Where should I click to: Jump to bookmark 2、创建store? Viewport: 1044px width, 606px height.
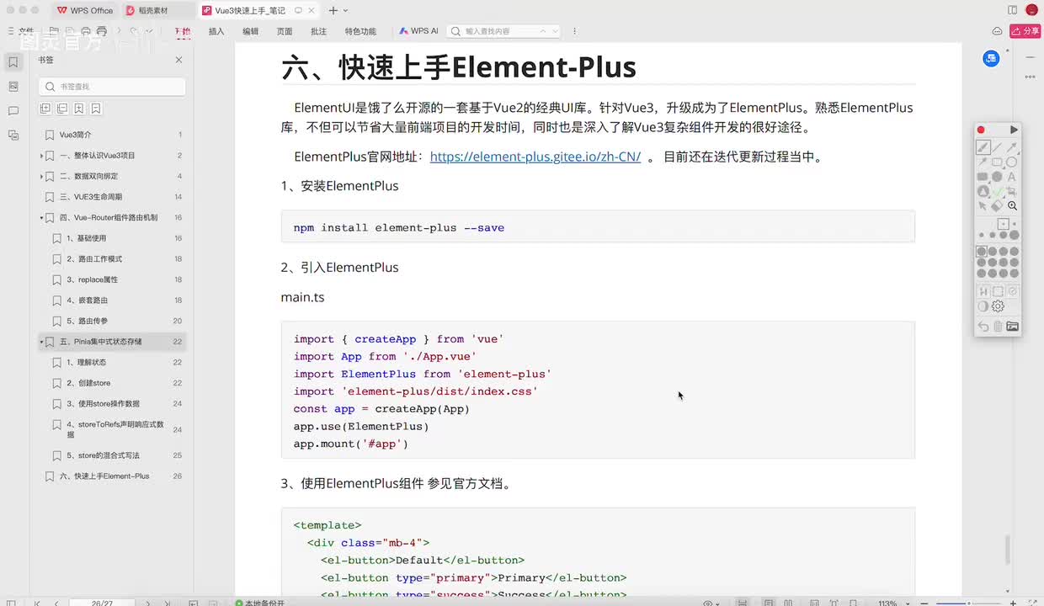point(88,383)
